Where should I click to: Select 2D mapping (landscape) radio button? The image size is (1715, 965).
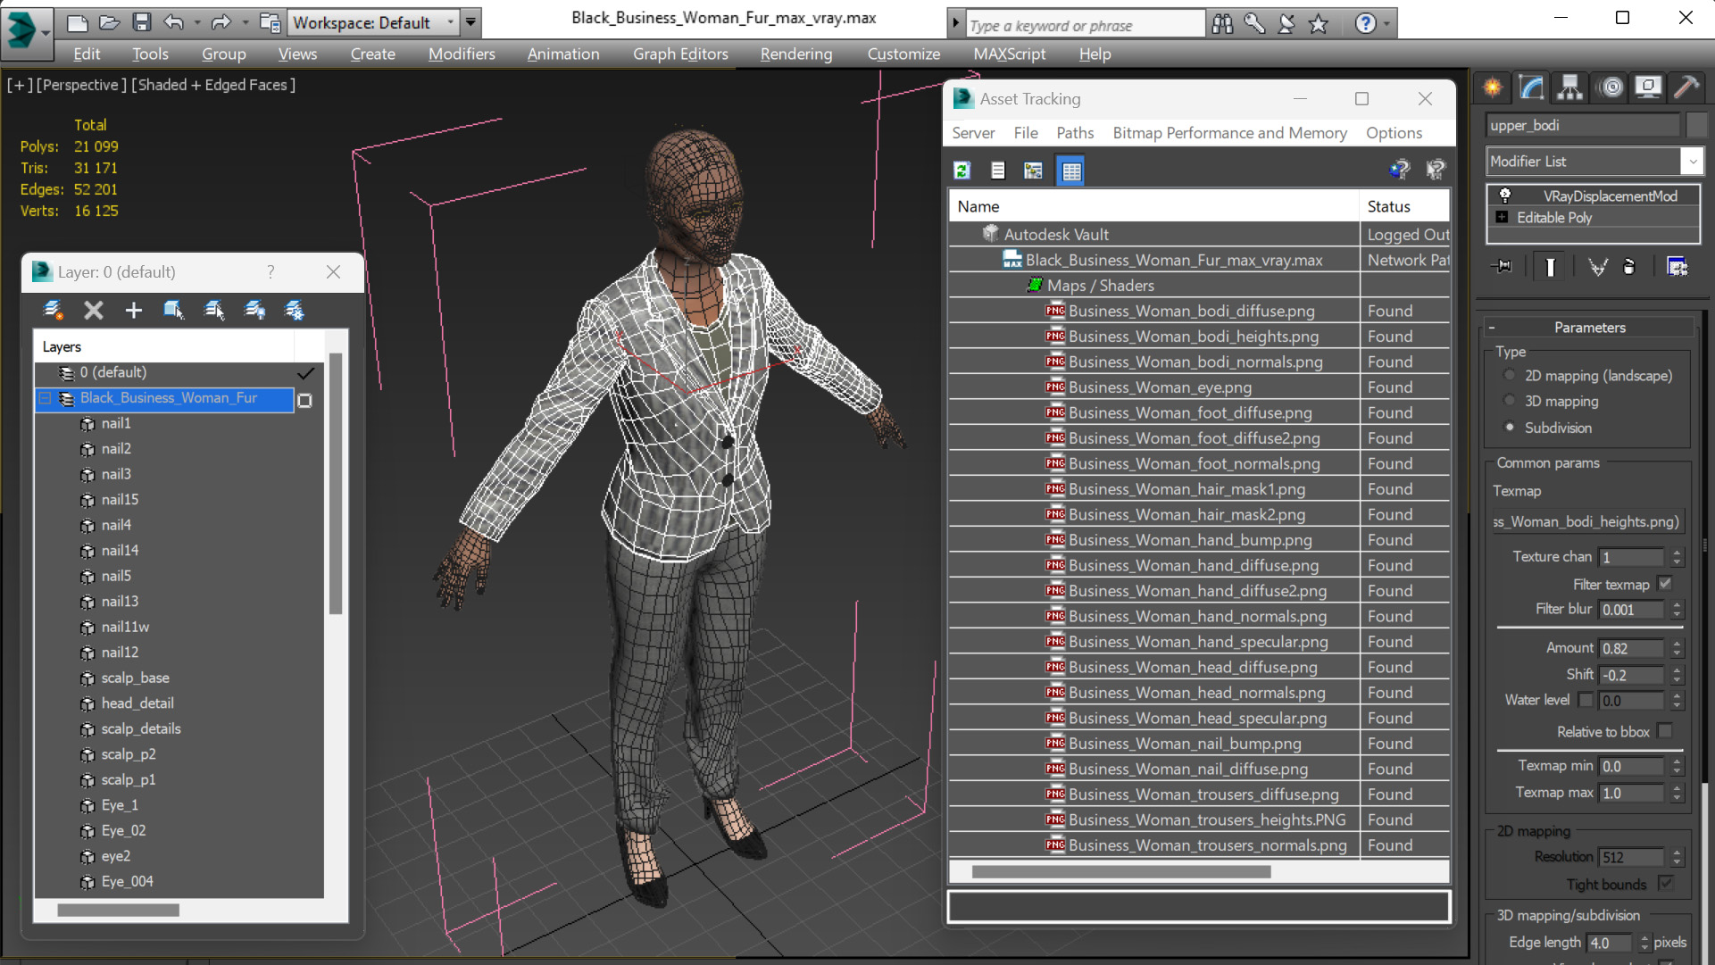pos(1510,376)
